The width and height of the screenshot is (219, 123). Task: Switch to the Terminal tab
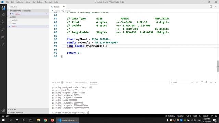[x=93, y=82]
